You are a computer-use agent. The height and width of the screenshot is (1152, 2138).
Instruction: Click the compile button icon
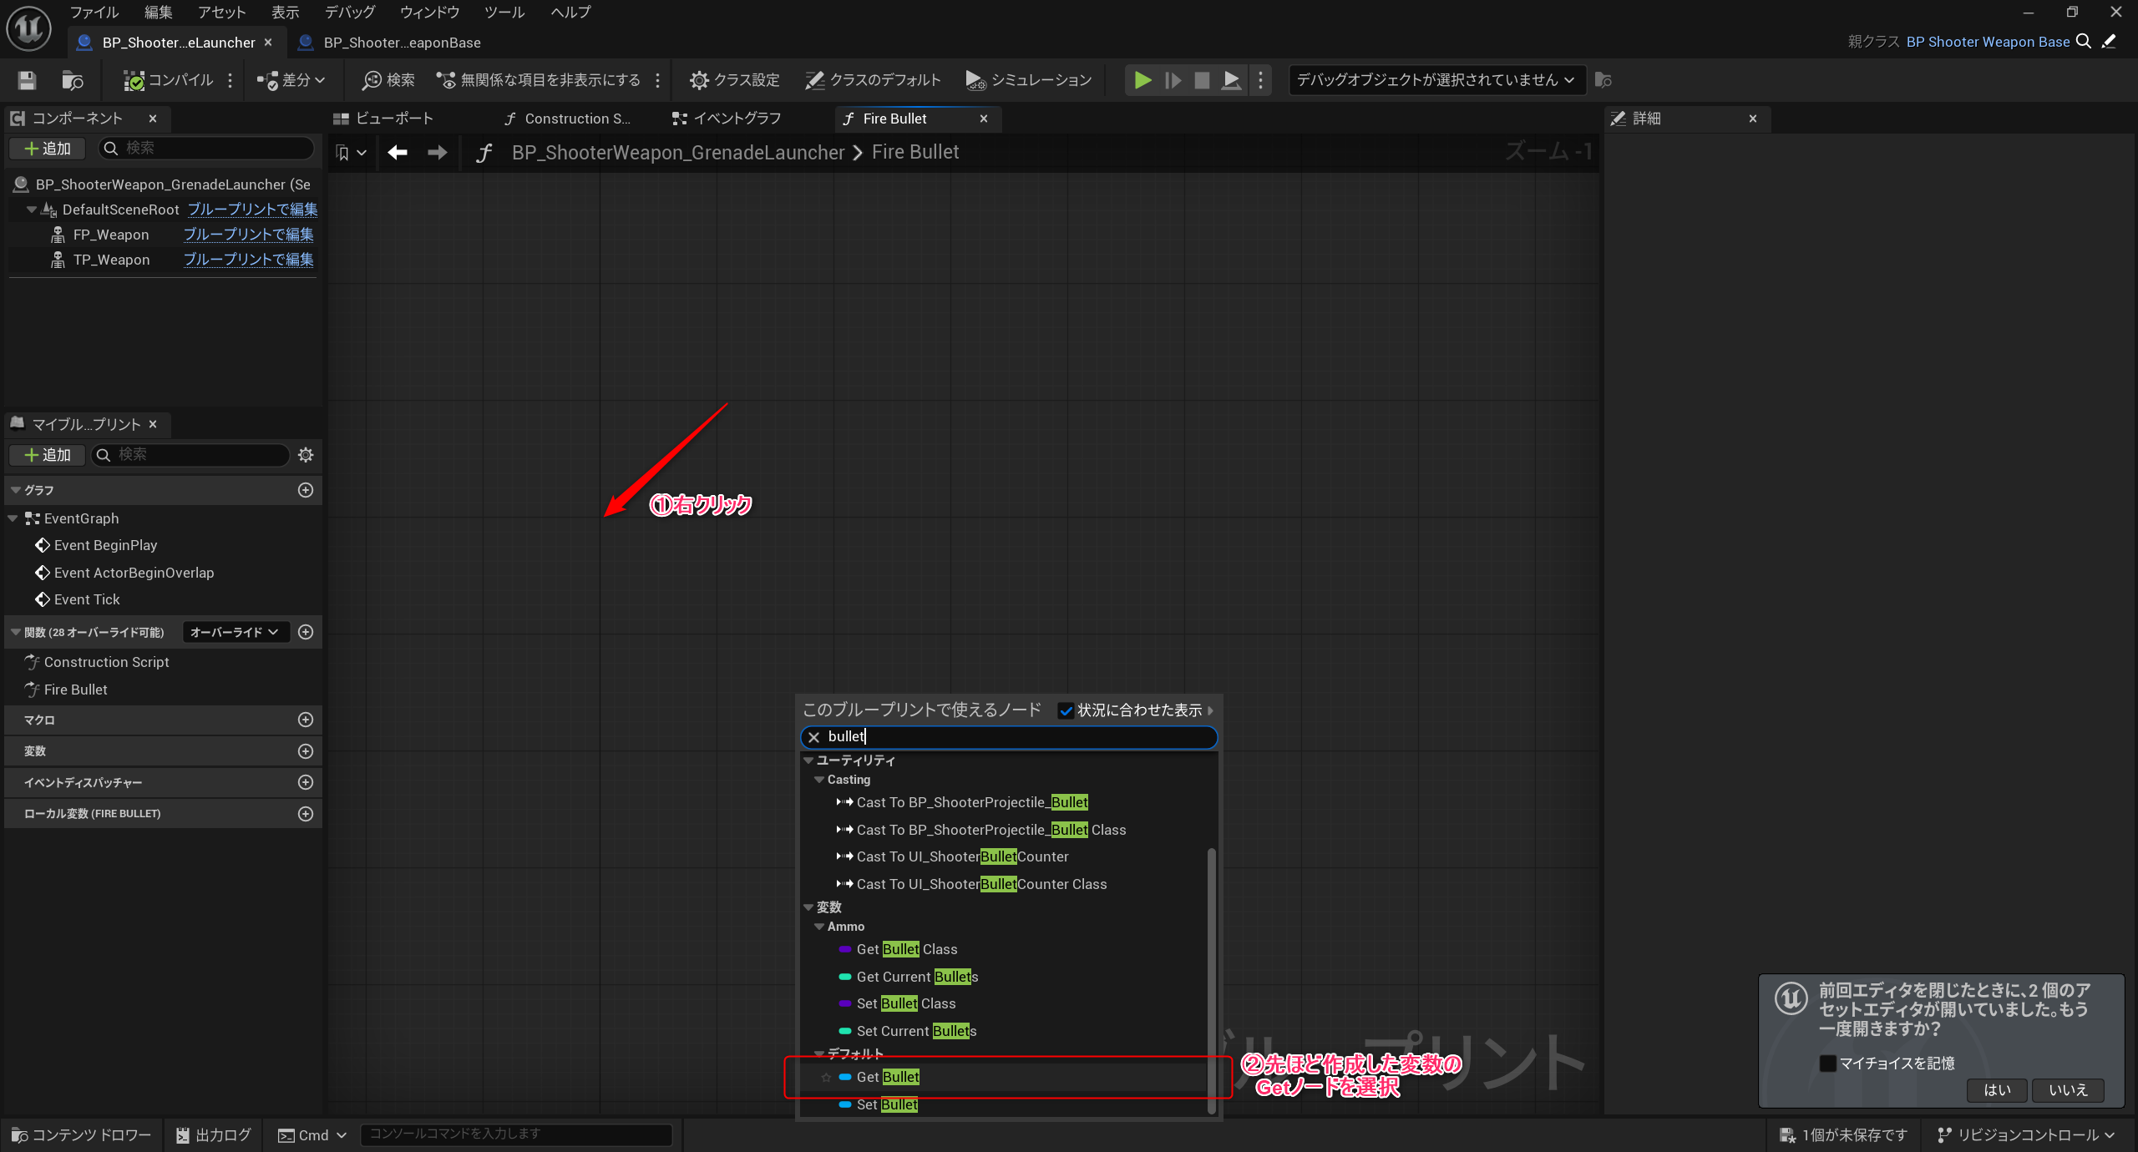(134, 80)
